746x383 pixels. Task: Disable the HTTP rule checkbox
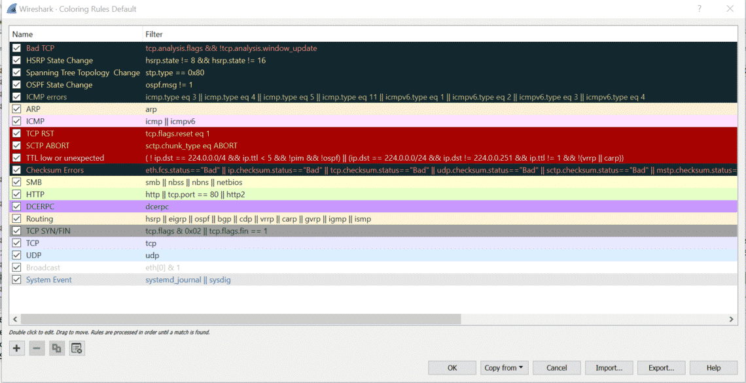click(16, 194)
